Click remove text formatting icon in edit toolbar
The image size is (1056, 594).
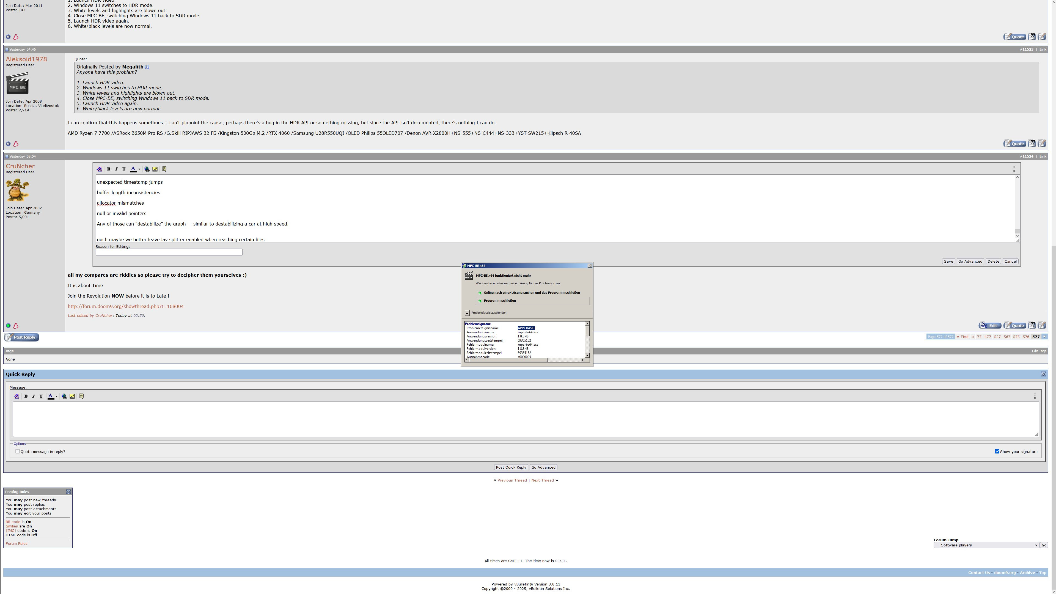(x=99, y=169)
